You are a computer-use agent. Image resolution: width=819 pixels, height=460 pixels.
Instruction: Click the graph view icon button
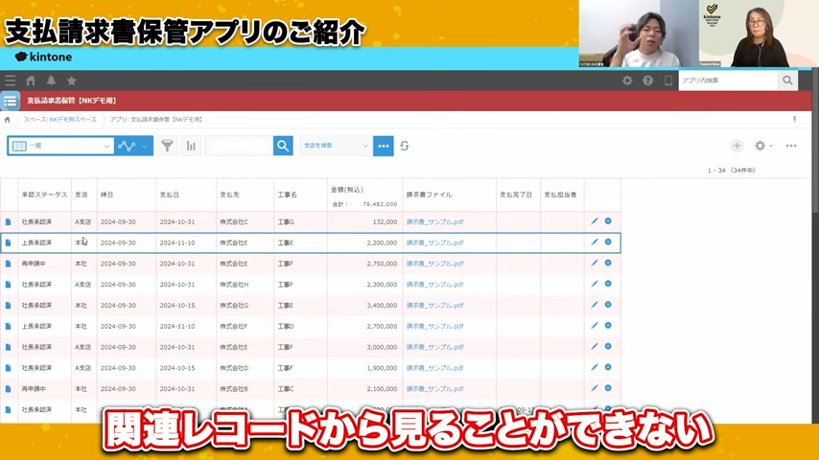tap(127, 146)
